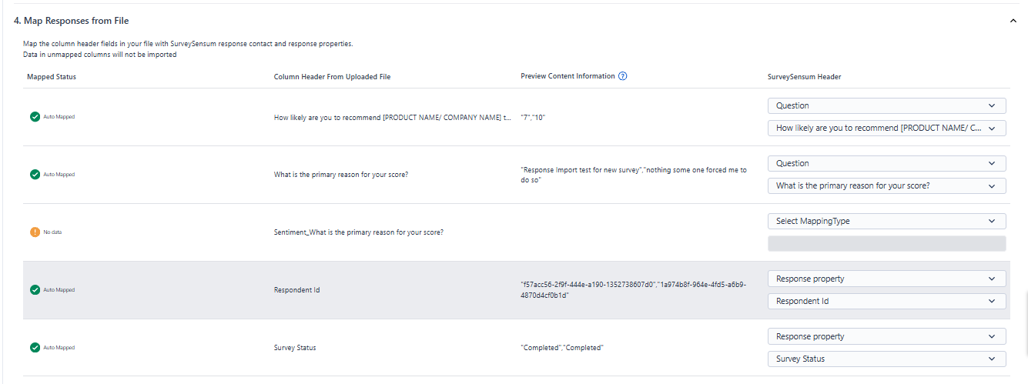The height and width of the screenshot is (384, 1028).
Task: Click green check icon for Survey Status row
Action: click(35, 348)
